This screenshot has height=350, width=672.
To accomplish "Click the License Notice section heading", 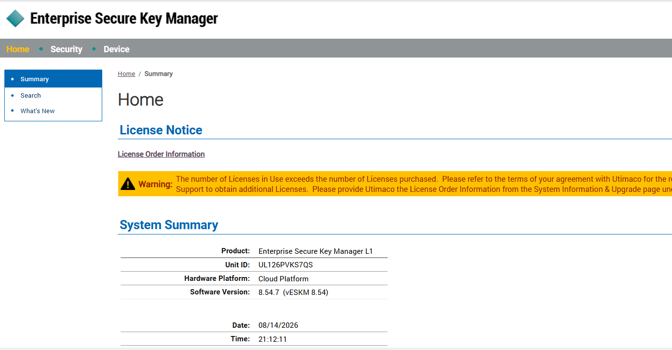I will point(161,130).
